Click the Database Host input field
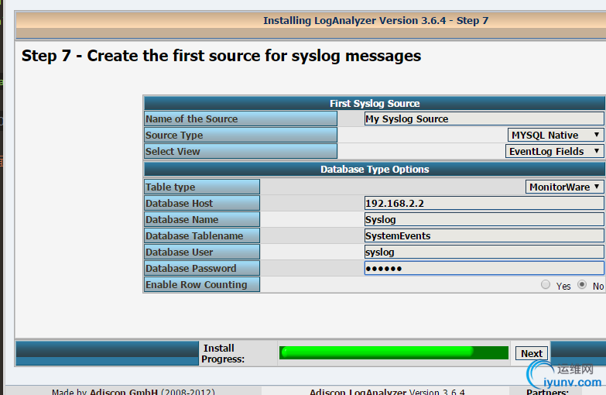Viewport: 606px width, 395px height. tap(484, 203)
